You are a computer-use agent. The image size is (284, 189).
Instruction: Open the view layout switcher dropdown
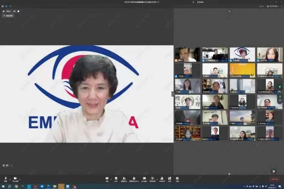(x=273, y=6)
